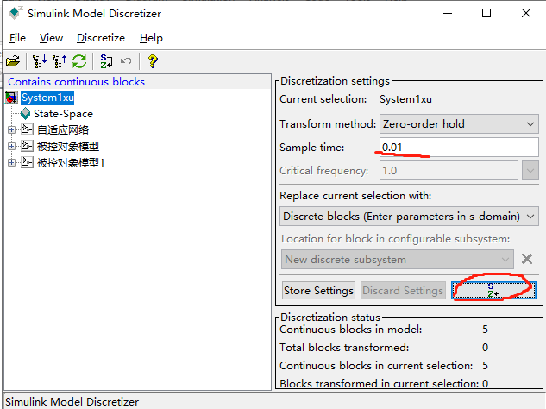Open the Replace current selection with dropdown
The image size is (546, 409).
coord(409,217)
